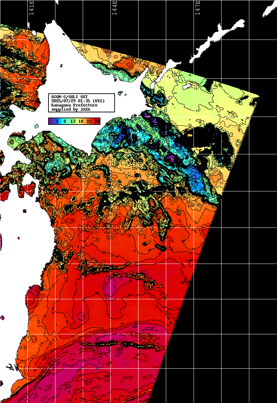
Task: Click the 144E longitude label
Action: pos(114,8)
